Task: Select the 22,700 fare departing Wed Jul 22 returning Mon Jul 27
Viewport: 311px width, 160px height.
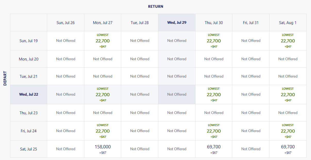Action: [x=102, y=94]
